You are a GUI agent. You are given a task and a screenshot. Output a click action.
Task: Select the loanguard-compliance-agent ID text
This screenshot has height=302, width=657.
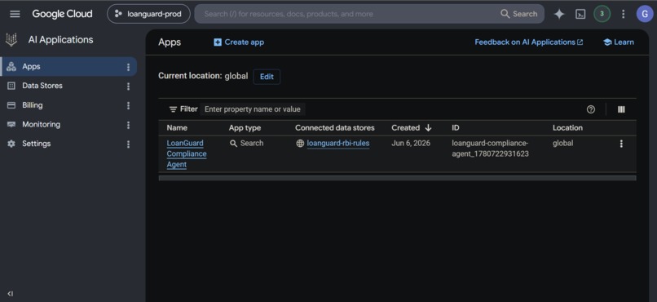click(x=490, y=149)
